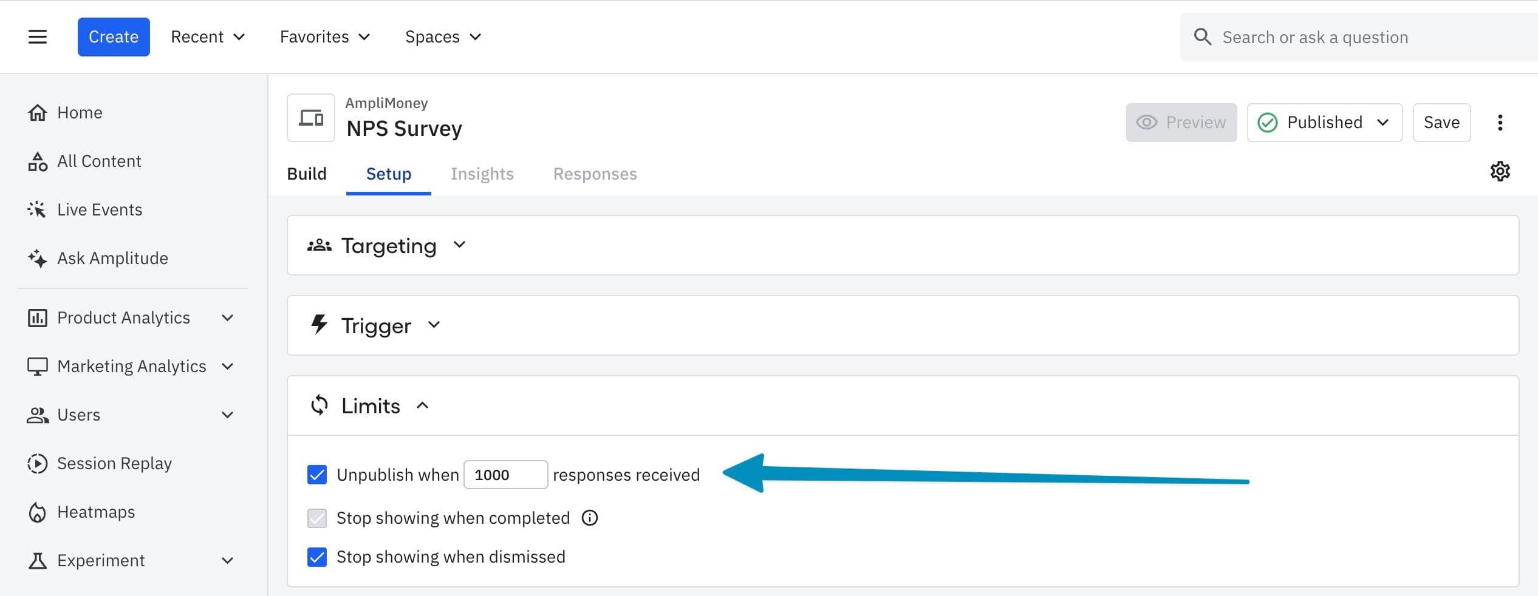Click the info icon beside Stop showing when completed

tap(590, 518)
